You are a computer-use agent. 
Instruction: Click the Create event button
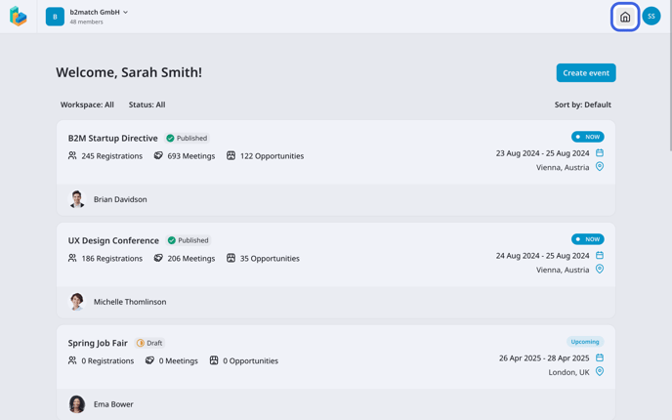pos(586,72)
